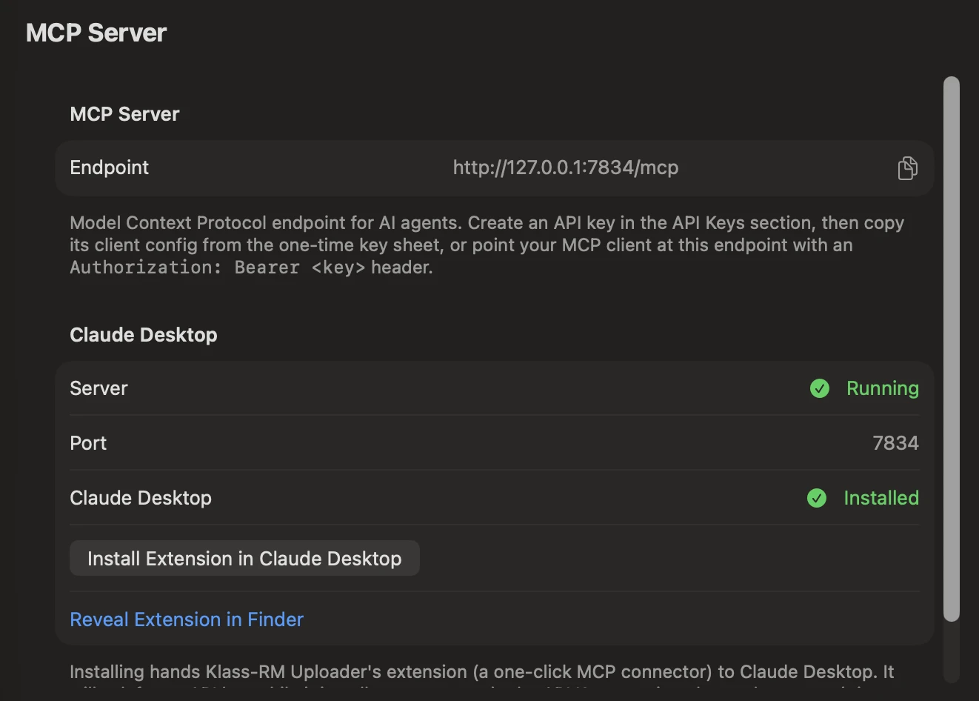The width and height of the screenshot is (979, 701).
Task: Click the port value 7834
Action: point(895,443)
